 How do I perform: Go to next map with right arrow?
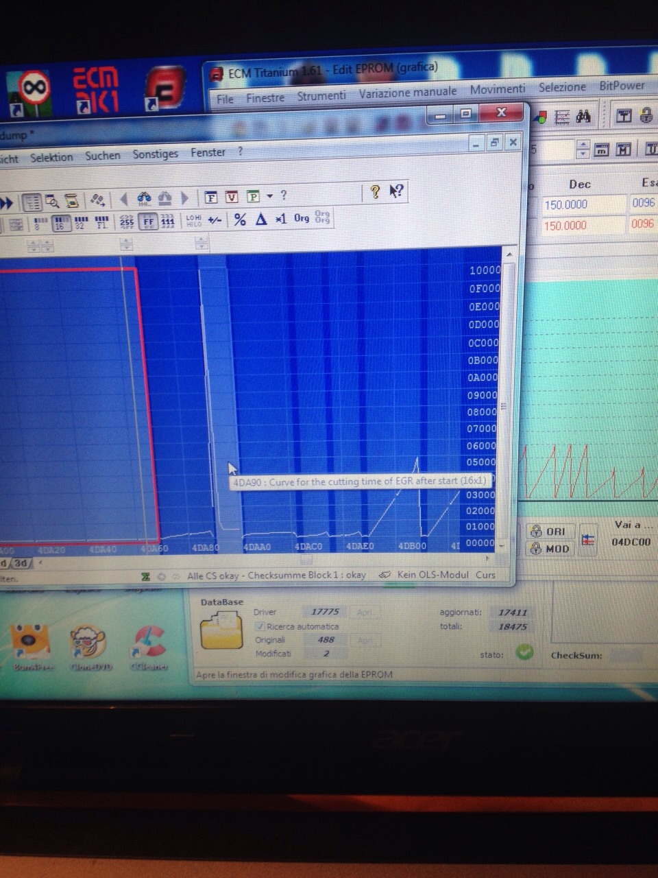click(x=184, y=199)
